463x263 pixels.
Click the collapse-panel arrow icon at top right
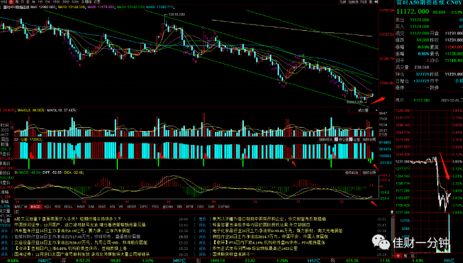pos(376,2)
